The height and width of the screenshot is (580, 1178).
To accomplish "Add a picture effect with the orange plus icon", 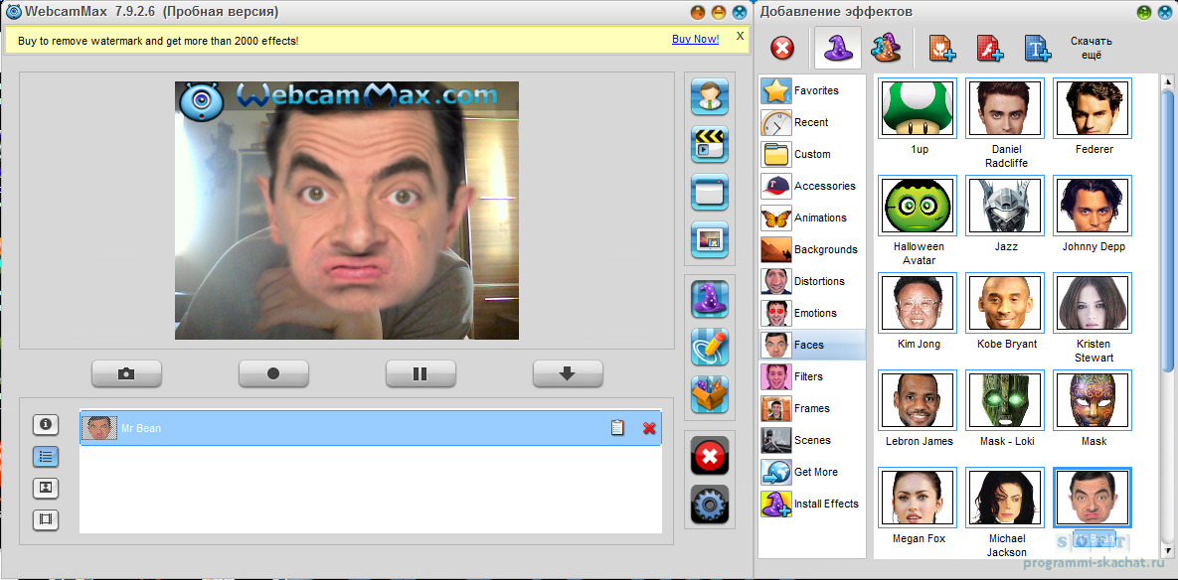I will click(x=942, y=49).
